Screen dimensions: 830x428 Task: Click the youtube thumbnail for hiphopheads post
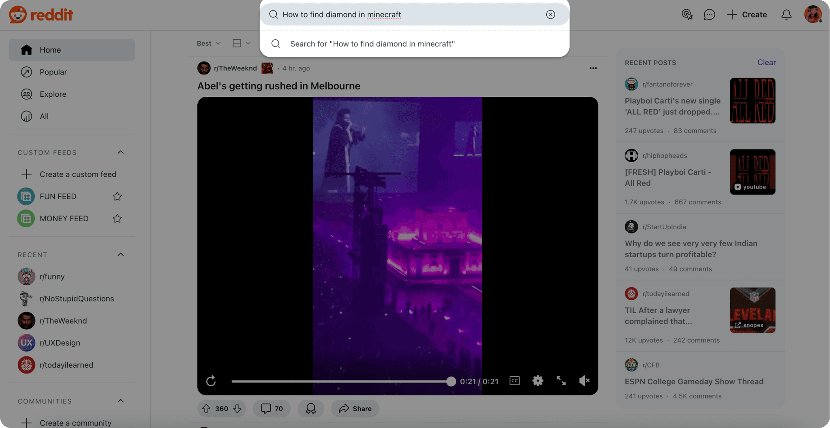pos(753,172)
